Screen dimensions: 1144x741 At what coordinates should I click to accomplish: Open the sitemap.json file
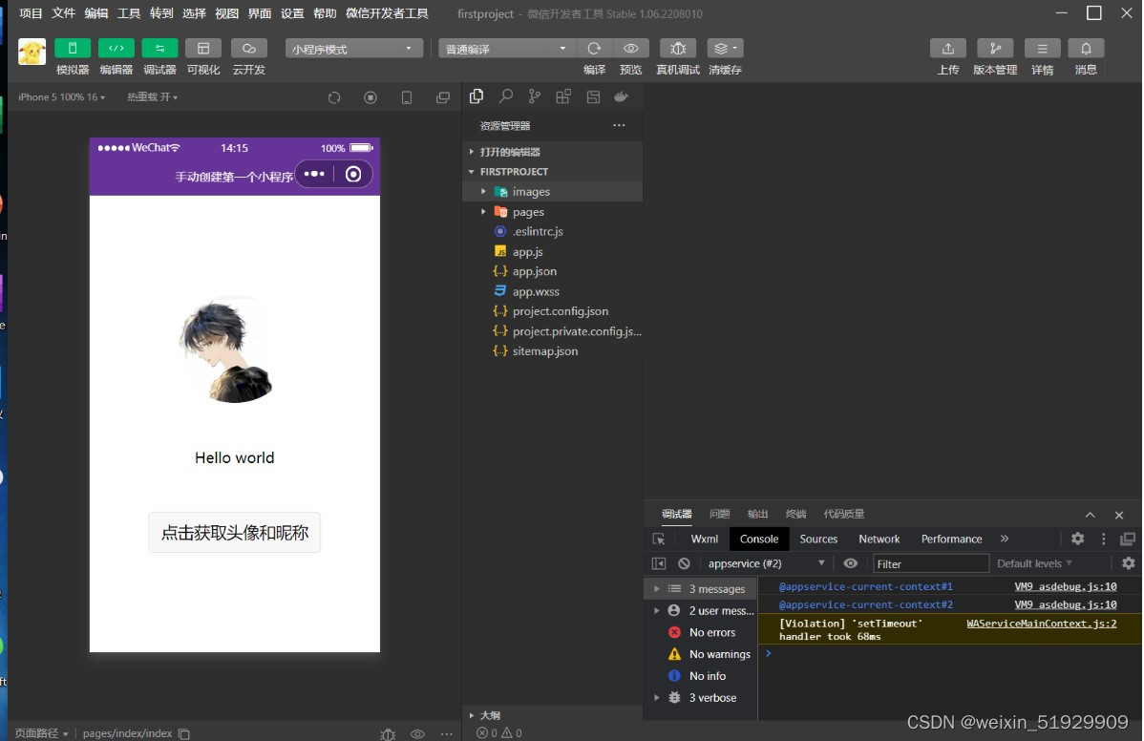pos(552,350)
